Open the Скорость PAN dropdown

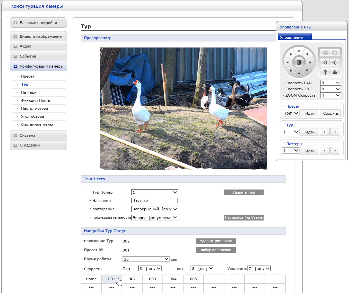[330, 83]
